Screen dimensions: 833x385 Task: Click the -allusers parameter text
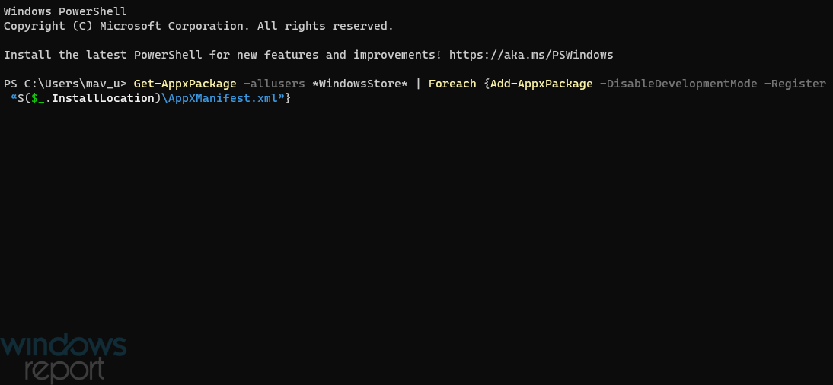tap(274, 84)
